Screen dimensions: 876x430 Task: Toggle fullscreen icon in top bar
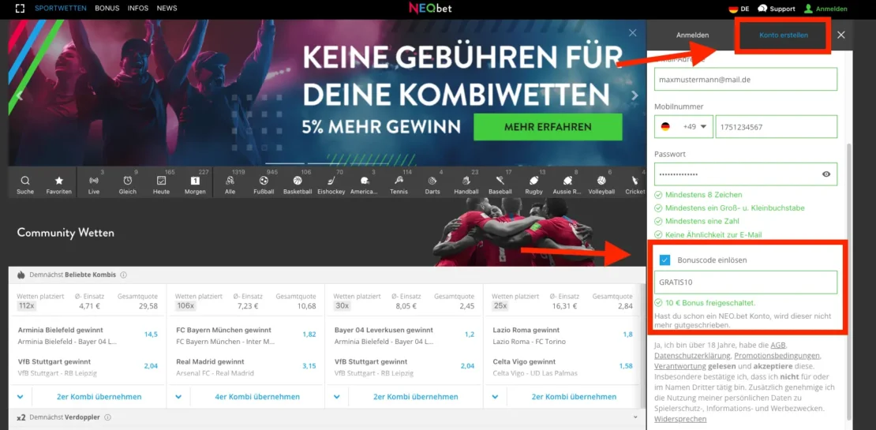tap(20, 9)
